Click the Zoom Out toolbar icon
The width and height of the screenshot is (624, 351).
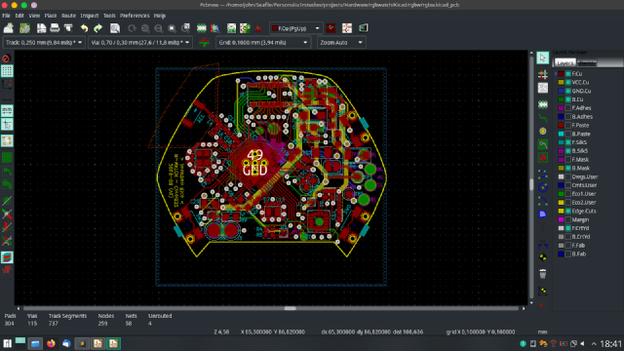coord(158,28)
